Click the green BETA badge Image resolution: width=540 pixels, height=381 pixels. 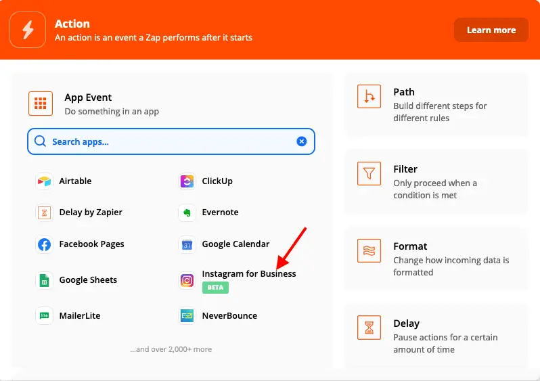pyautogui.click(x=215, y=288)
